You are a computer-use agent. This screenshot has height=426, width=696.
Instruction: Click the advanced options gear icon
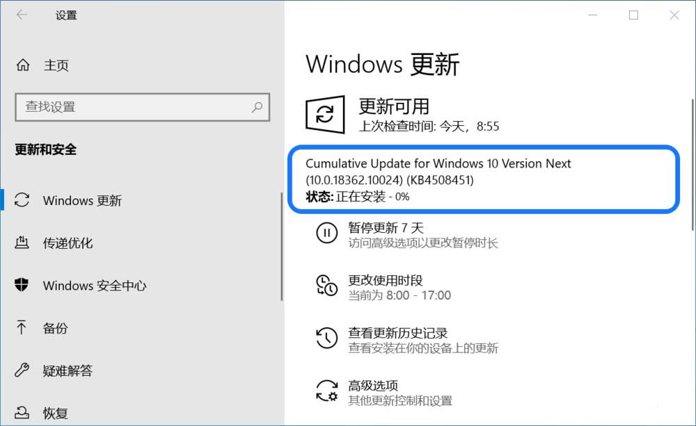pyautogui.click(x=326, y=391)
